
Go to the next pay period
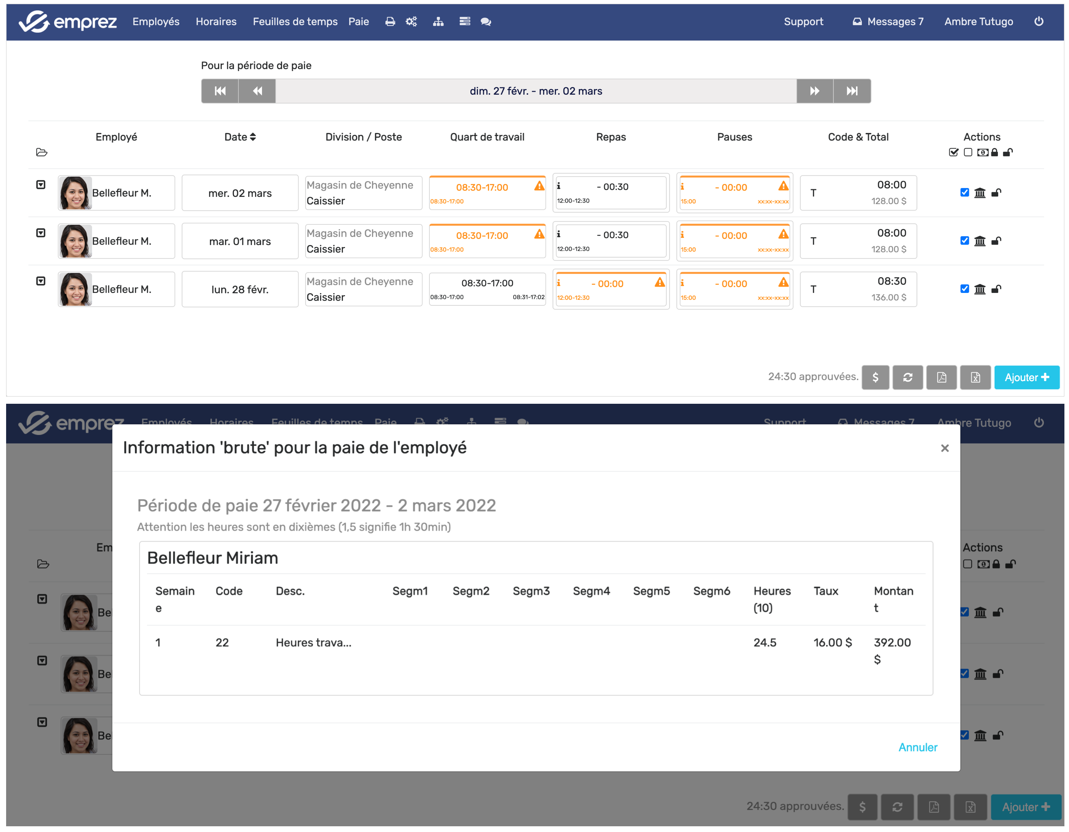coord(814,91)
